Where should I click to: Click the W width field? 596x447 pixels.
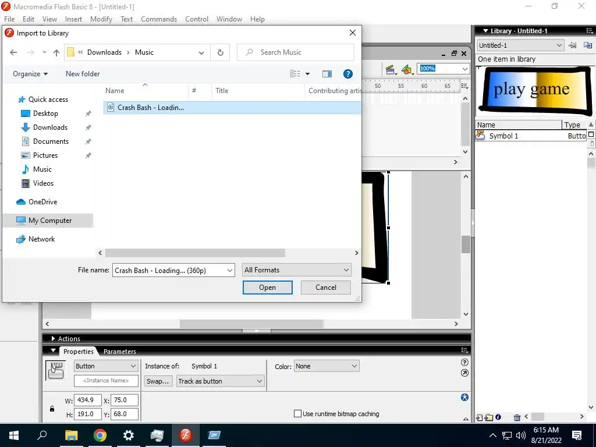coord(88,400)
